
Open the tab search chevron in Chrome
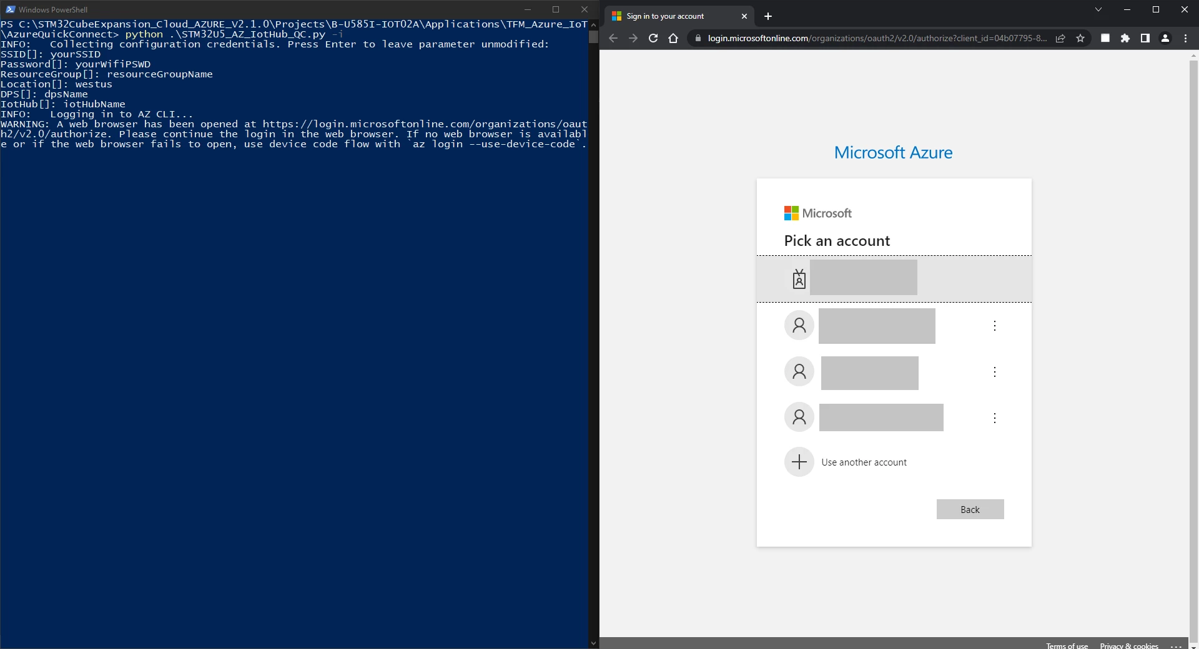coord(1098,9)
